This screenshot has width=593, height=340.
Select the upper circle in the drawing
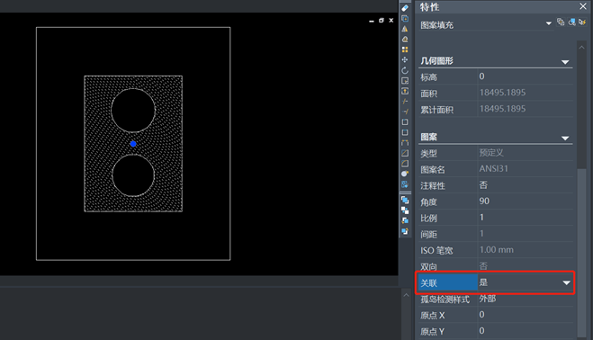pyautogui.click(x=133, y=111)
